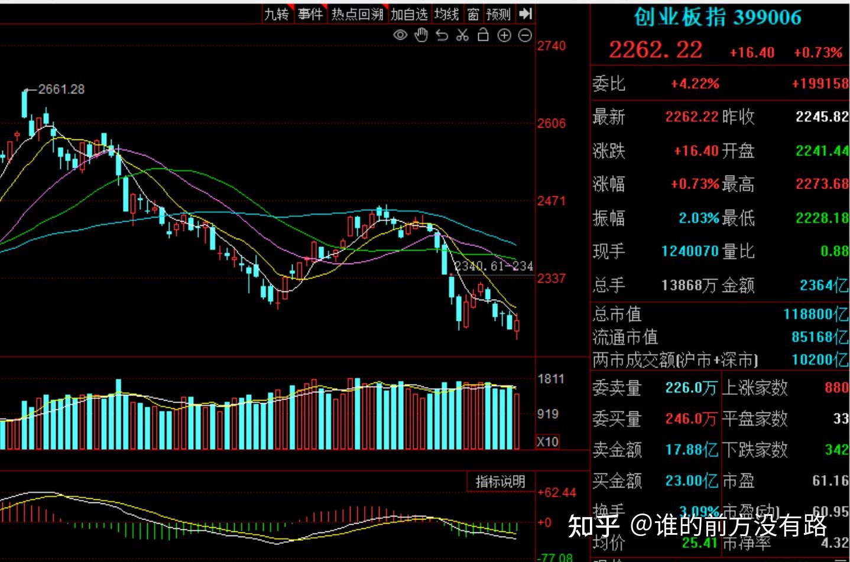
Task: Click the 最高 2273.68 value
Action: pos(822,184)
